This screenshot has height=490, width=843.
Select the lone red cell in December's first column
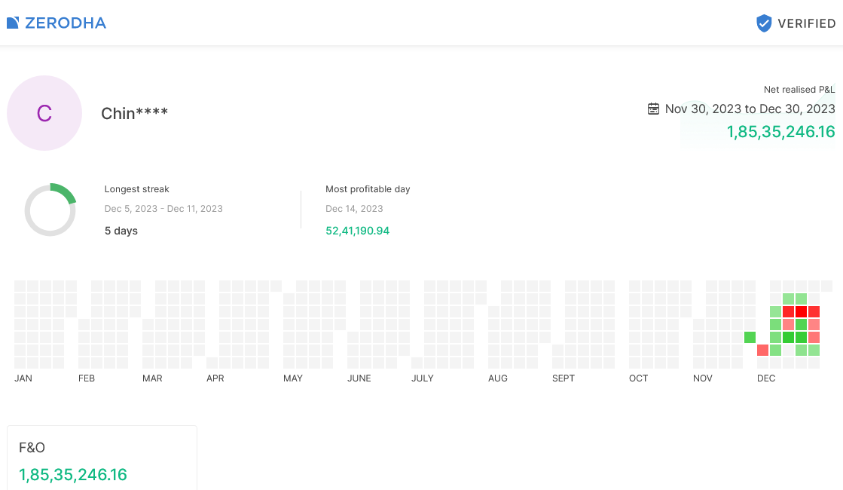(762, 350)
